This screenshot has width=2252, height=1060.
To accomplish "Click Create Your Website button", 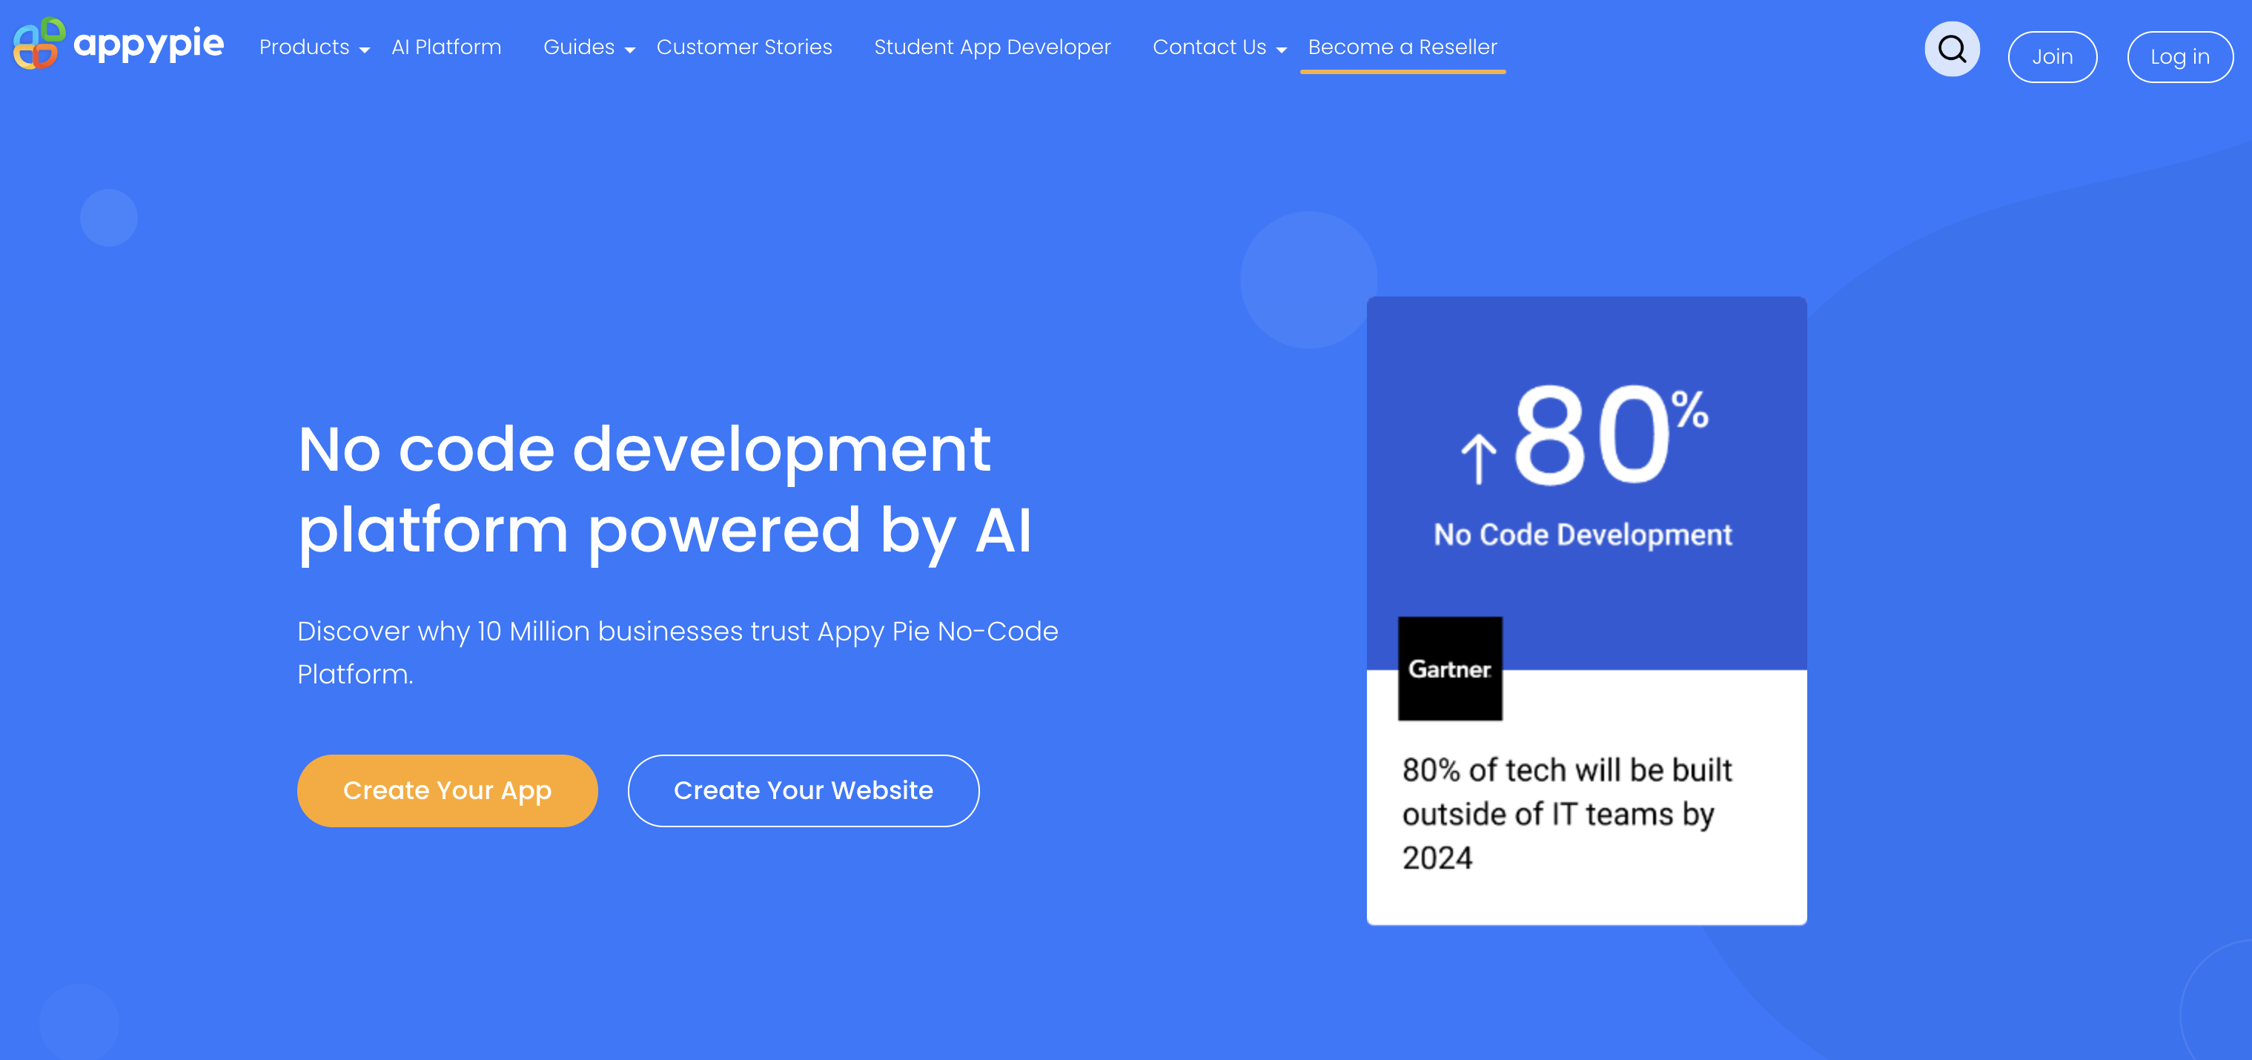I will click(x=803, y=790).
